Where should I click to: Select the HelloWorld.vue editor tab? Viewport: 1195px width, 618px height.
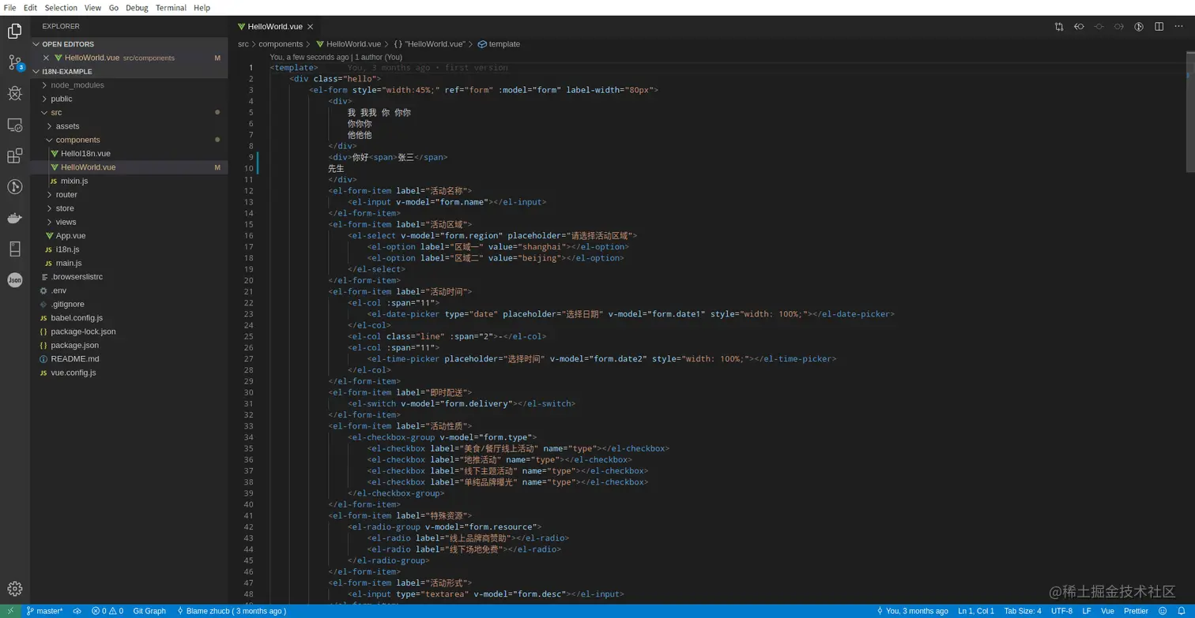tap(275, 27)
